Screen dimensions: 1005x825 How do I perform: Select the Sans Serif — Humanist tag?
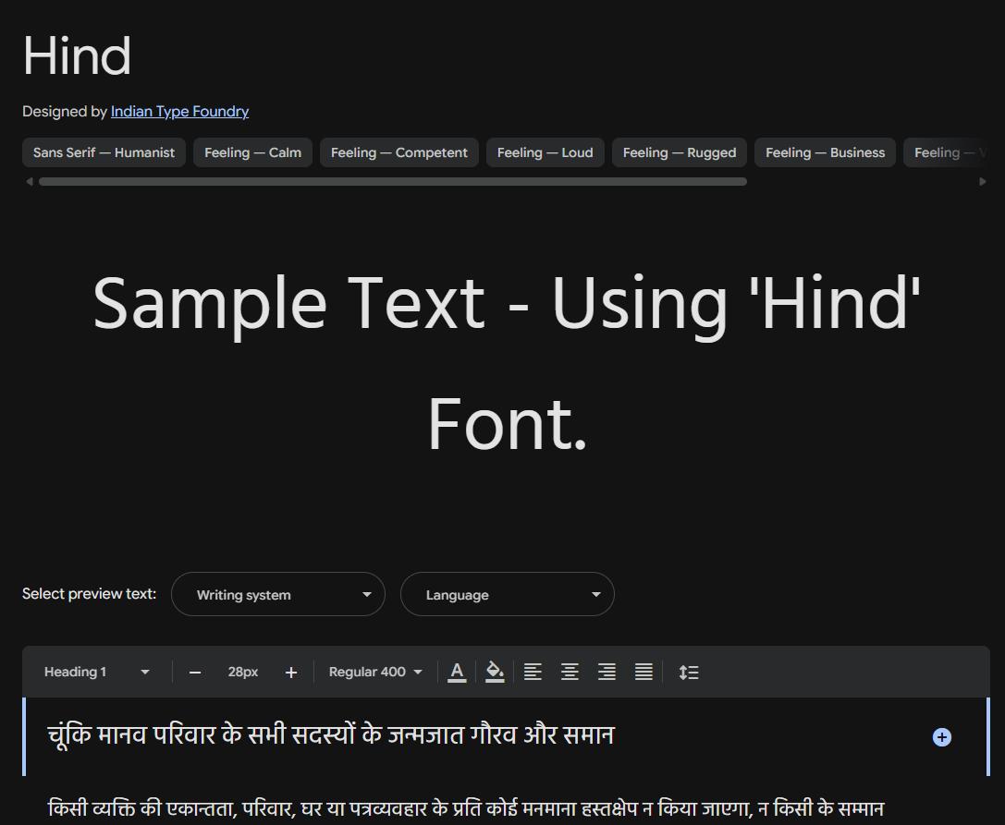(104, 152)
